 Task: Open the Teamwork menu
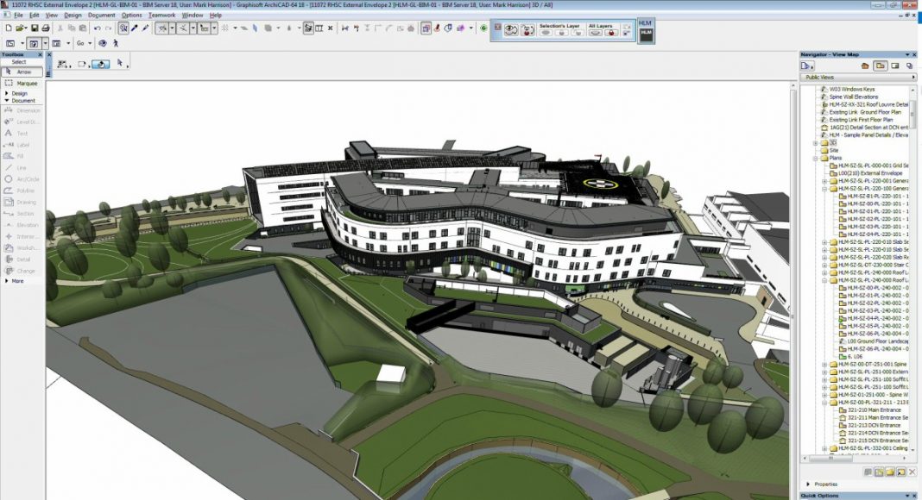click(x=161, y=15)
